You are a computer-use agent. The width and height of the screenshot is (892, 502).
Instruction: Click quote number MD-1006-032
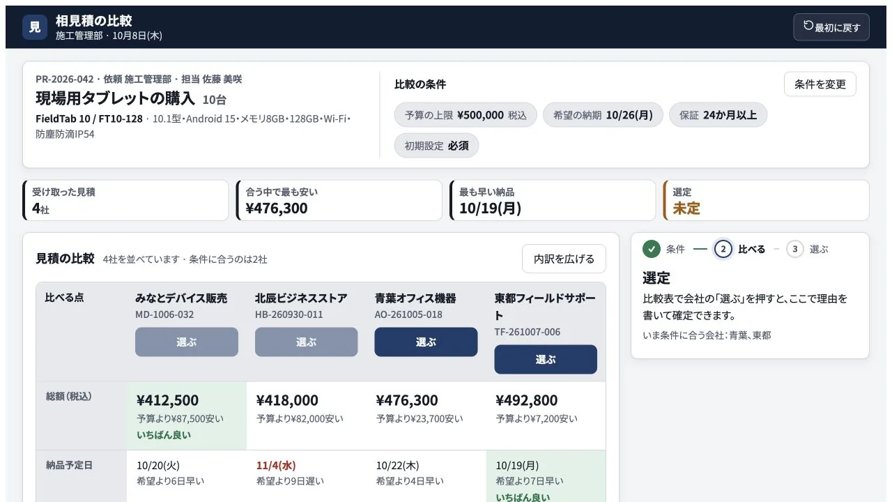164,314
